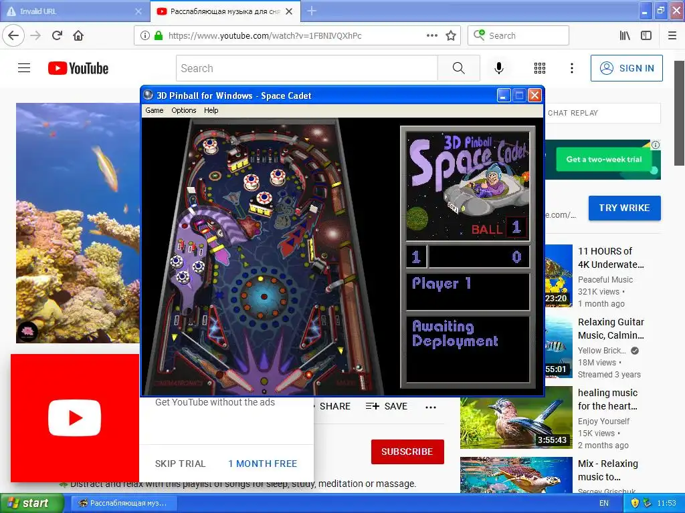Click the page vertical scrollbar thumb
This screenshot has height=513, width=685.
coord(680,114)
